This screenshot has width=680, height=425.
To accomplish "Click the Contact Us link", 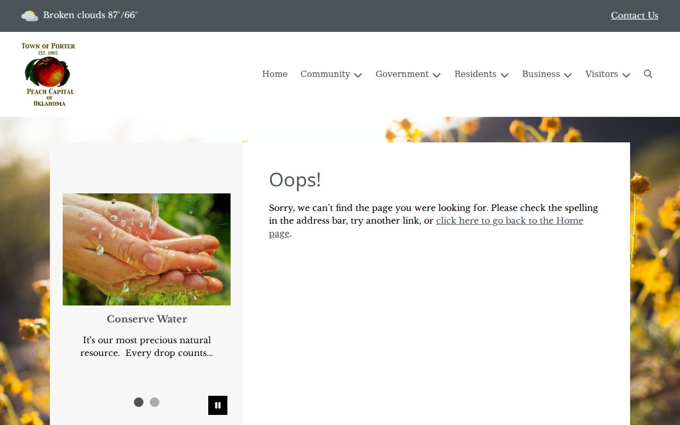I will [634, 15].
